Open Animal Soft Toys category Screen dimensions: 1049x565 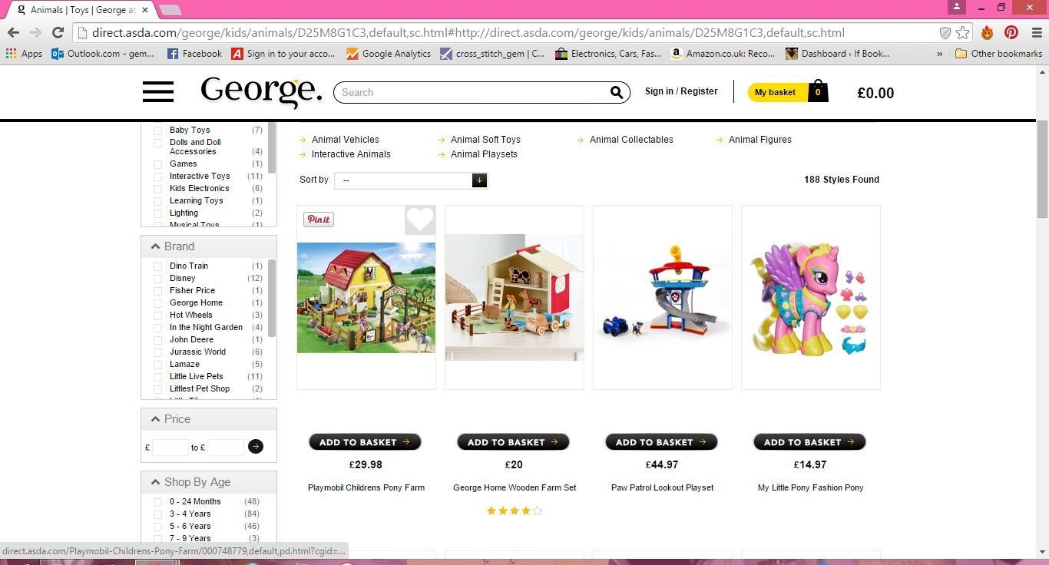485,140
